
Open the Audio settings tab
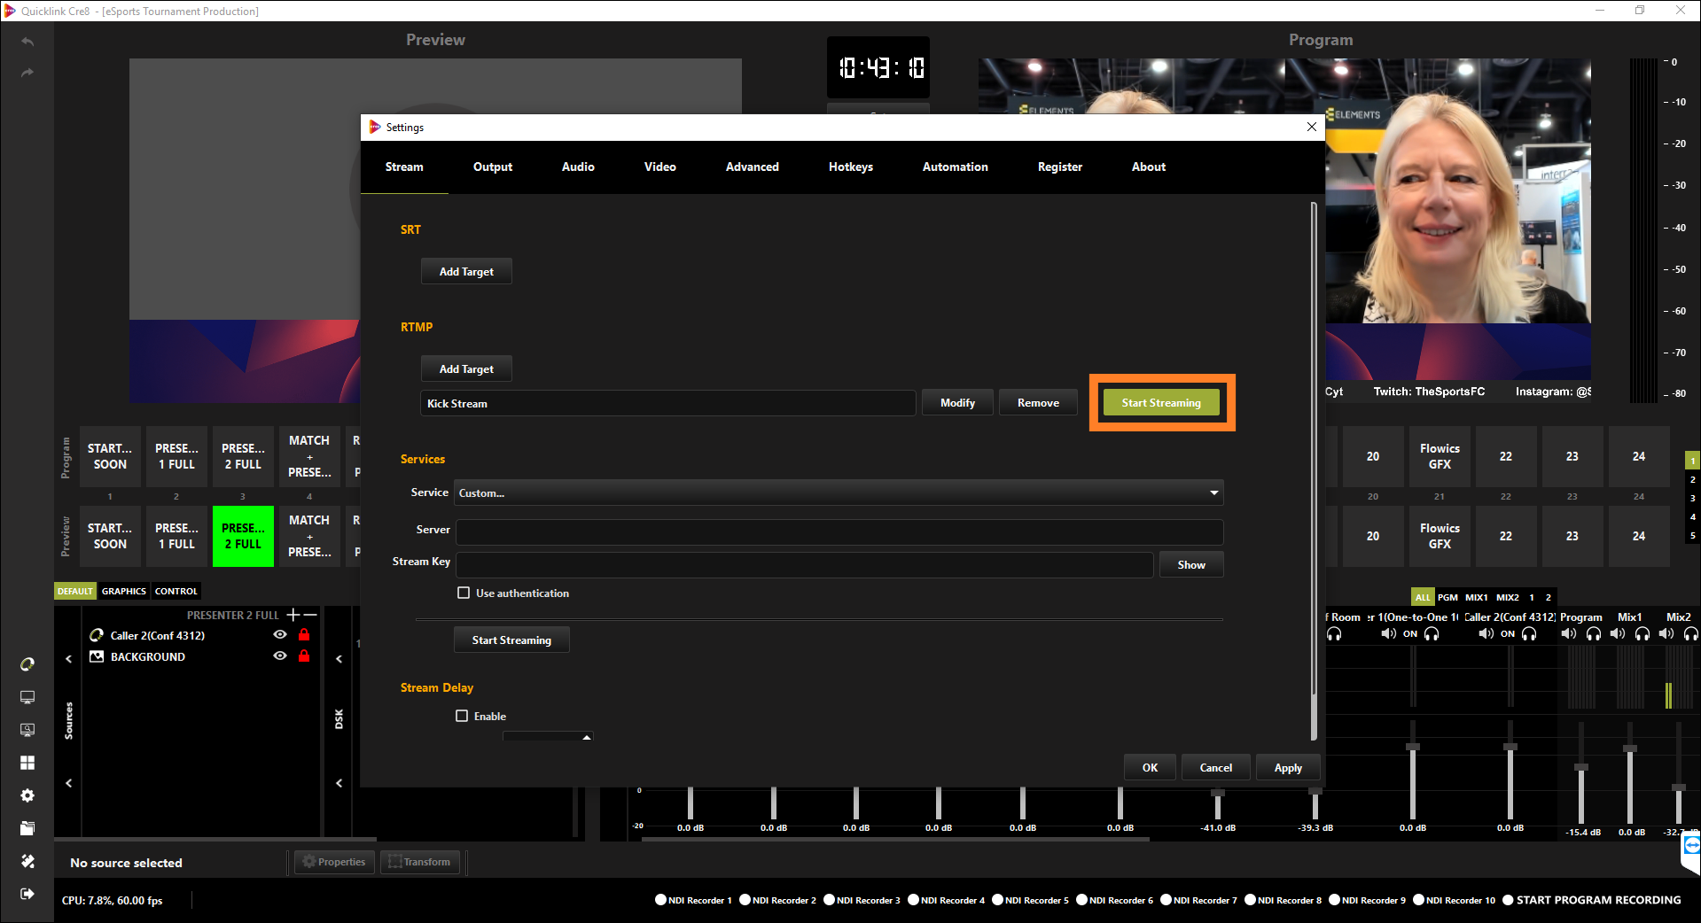pyautogui.click(x=578, y=167)
